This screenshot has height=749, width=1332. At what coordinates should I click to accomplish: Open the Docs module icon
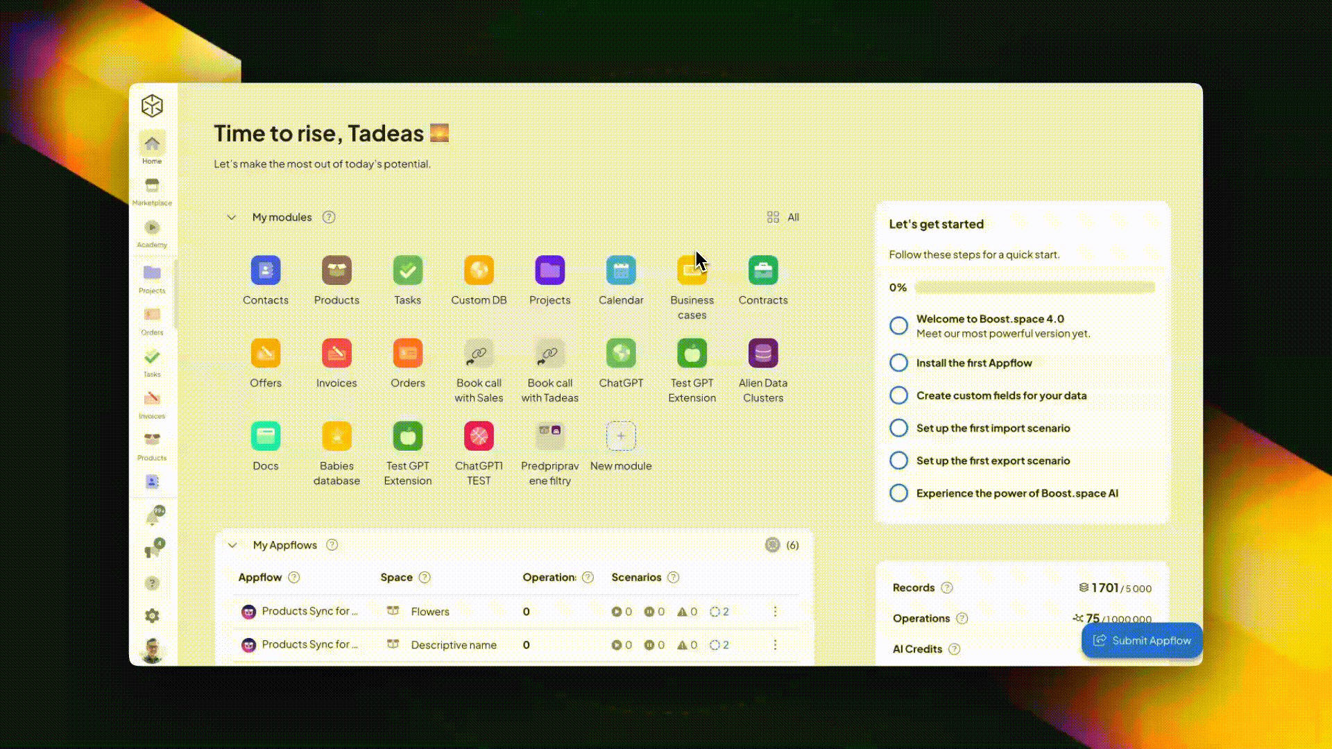266,436
